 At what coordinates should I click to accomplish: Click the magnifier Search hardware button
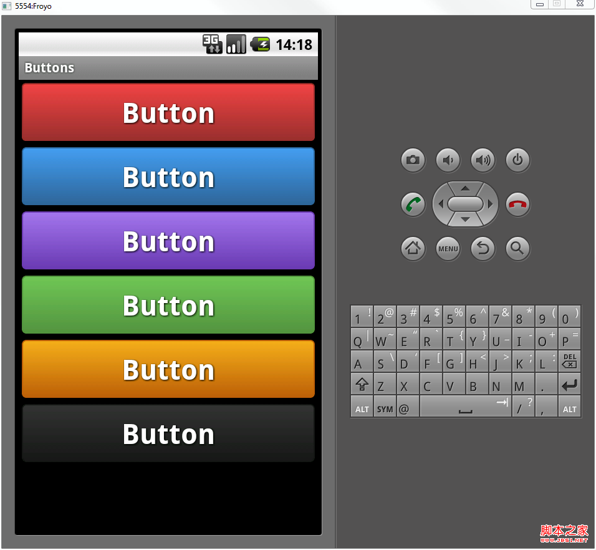point(517,249)
